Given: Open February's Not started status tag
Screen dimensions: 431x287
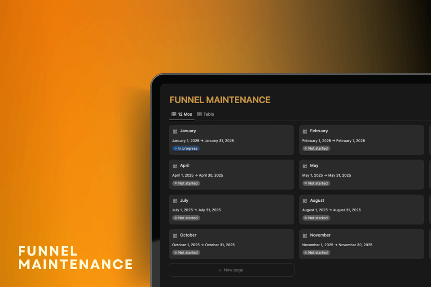Looking at the screenshot, I should 316,148.
